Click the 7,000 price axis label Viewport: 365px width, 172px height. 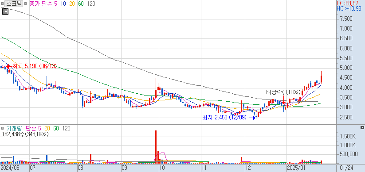pos(346,29)
